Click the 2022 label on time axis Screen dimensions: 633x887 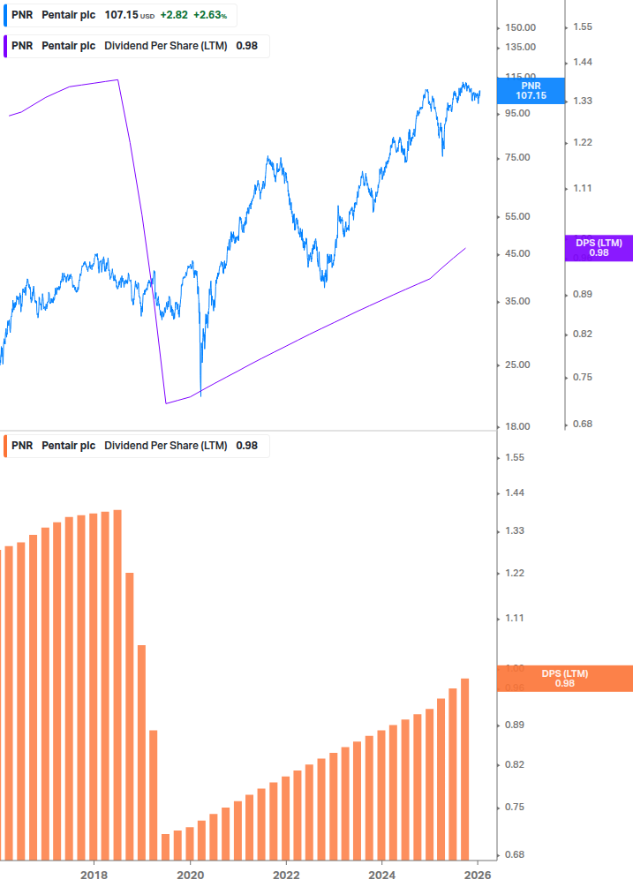click(286, 876)
